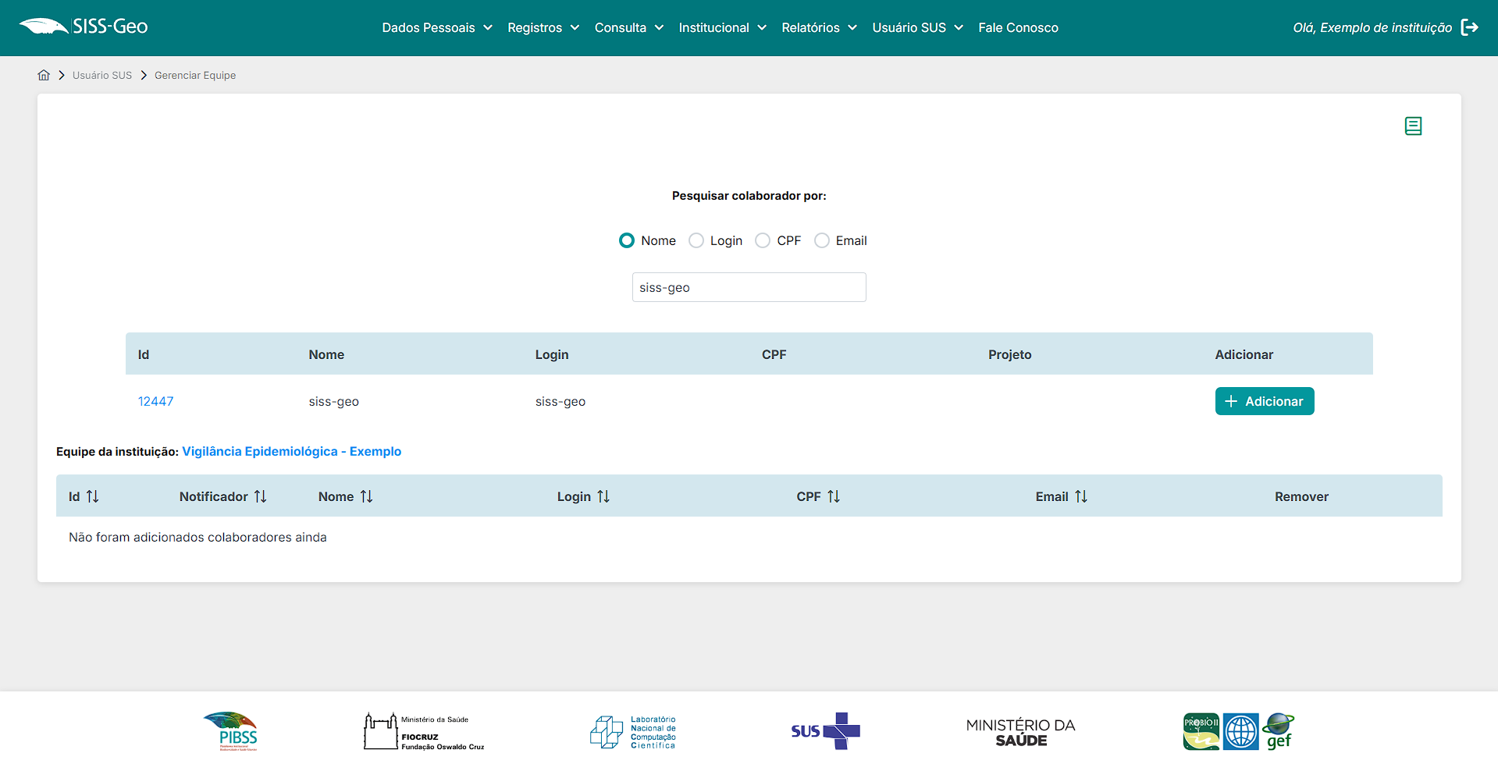Click the home icon in breadcrumb

click(x=44, y=75)
